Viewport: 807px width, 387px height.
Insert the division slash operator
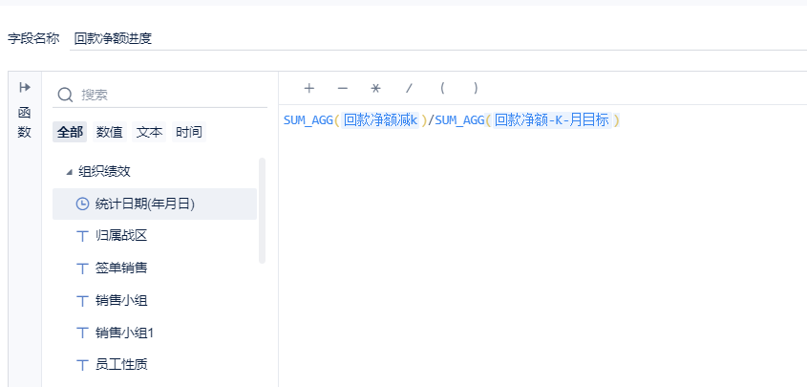click(x=409, y=88)
